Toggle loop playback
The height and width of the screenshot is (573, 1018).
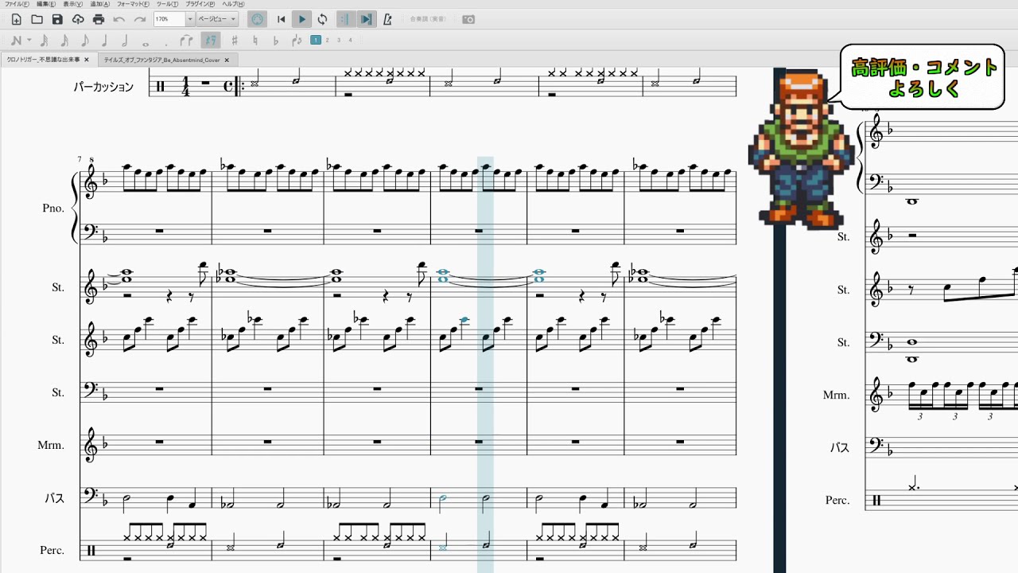tap(322, 19)
